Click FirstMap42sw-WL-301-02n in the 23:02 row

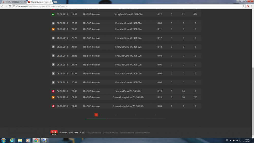click(x=128, y=23)
